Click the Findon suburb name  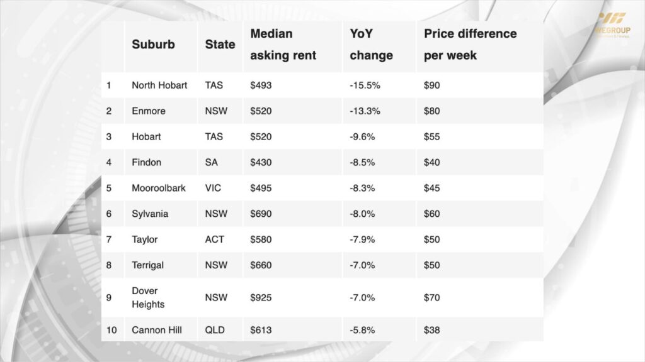pyautogui.click(x=146, y=163)
